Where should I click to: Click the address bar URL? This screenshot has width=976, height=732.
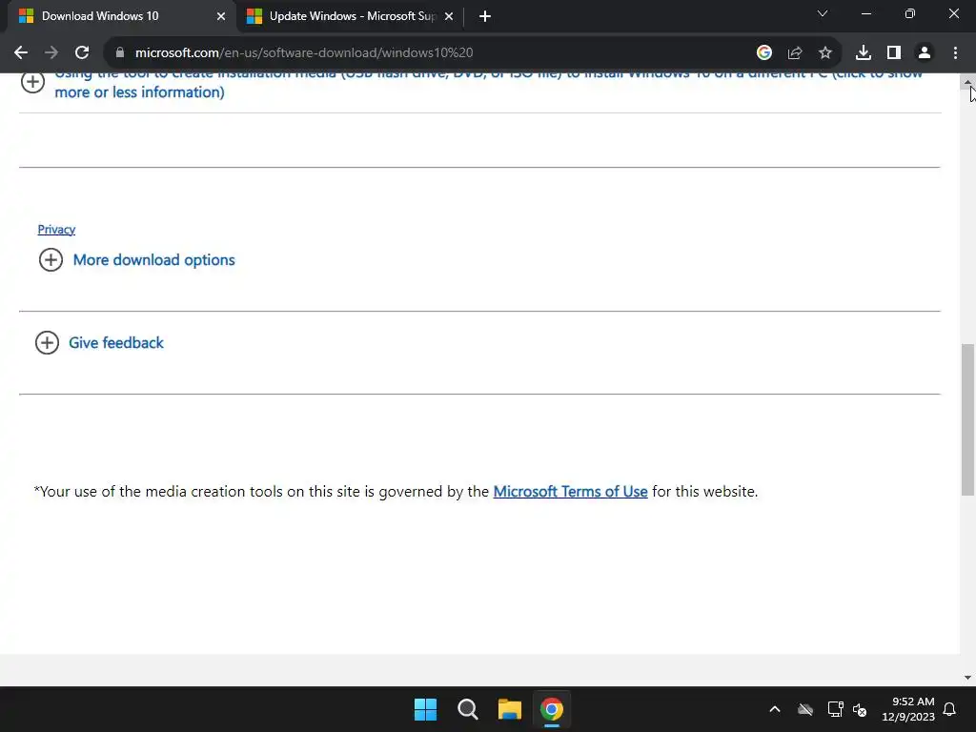[304, 53]
